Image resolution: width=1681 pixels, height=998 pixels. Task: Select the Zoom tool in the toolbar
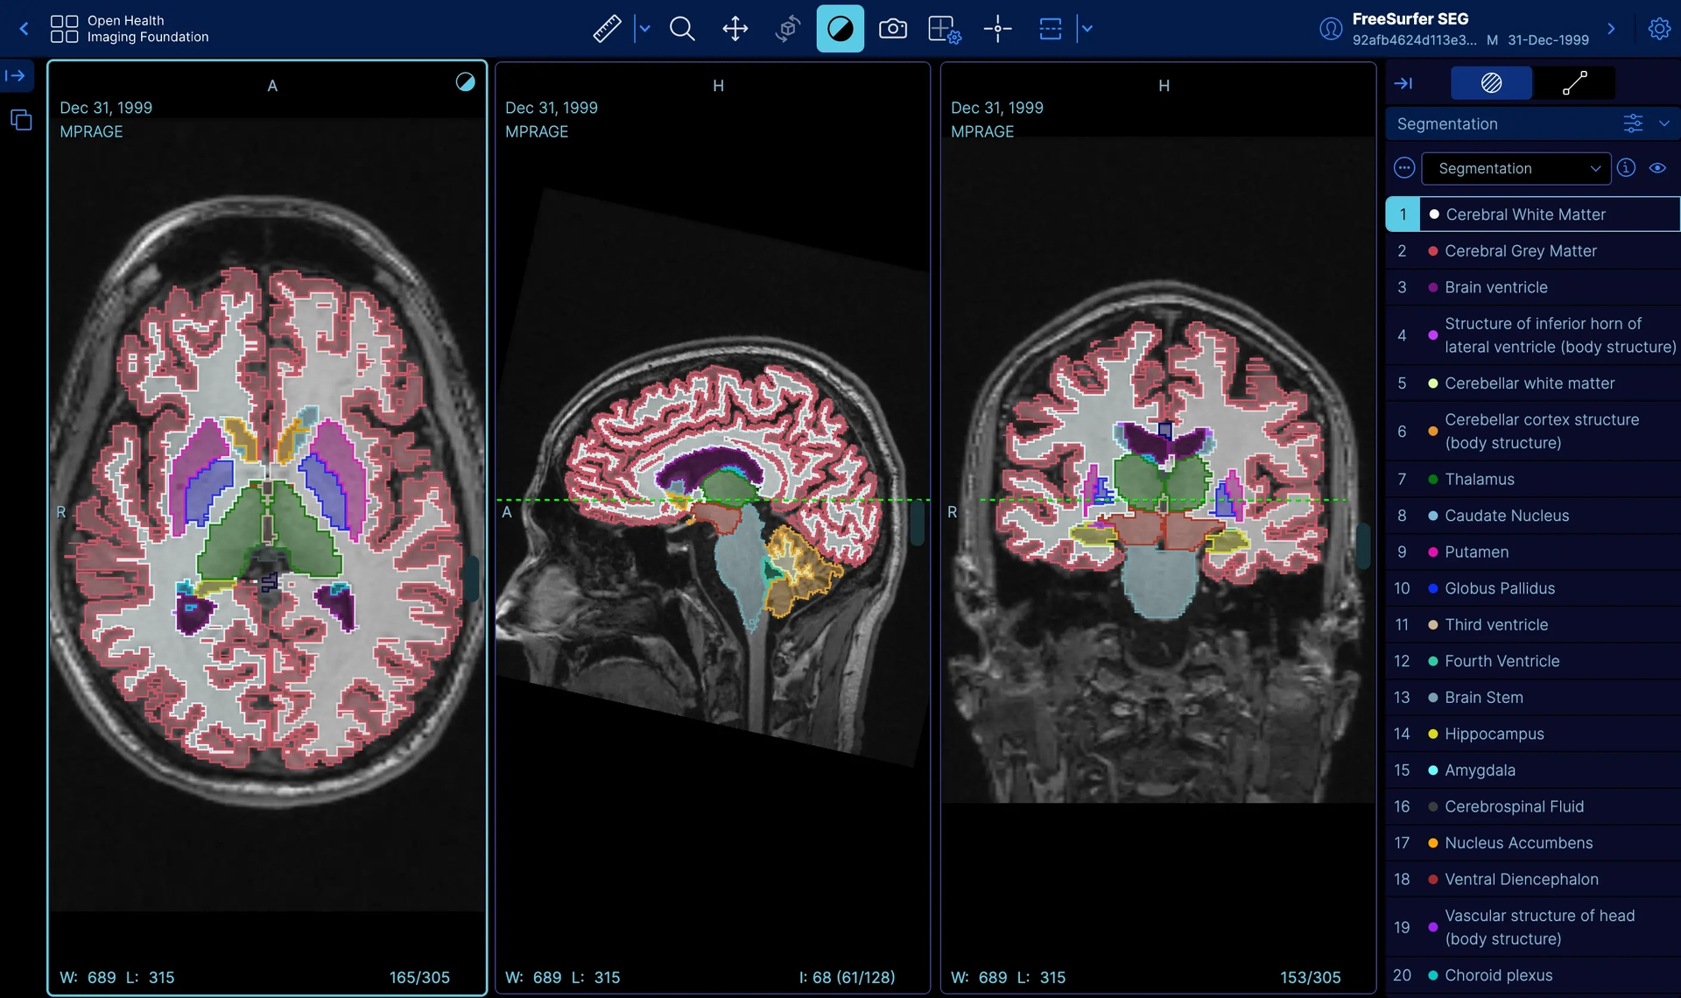pyautogui.click(x=682, y=28)
